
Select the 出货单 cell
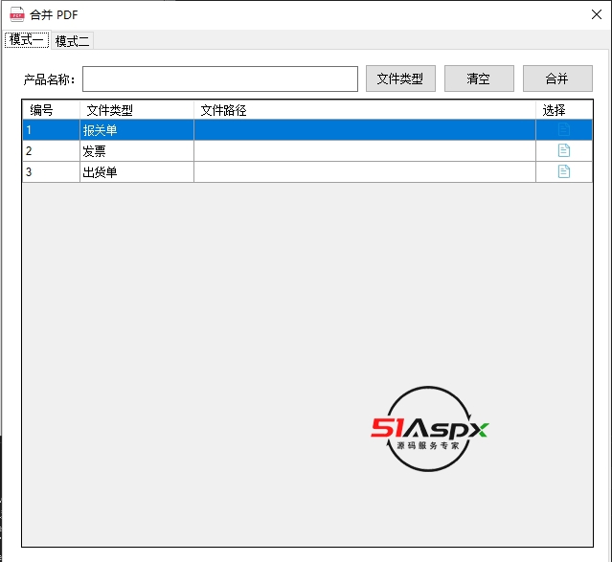137,171
